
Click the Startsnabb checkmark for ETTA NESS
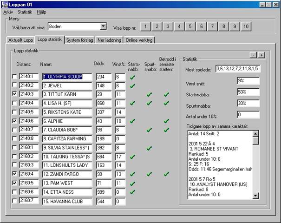[x=132, y=192]
